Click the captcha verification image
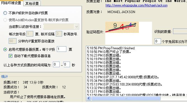 122,27
